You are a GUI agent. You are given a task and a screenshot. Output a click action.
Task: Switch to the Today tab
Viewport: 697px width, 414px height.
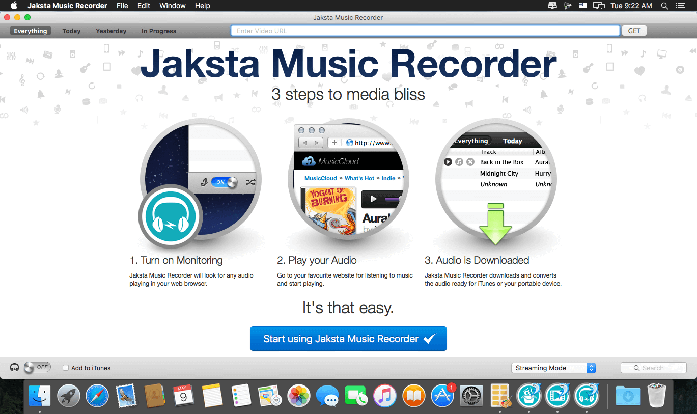point(71,31)
